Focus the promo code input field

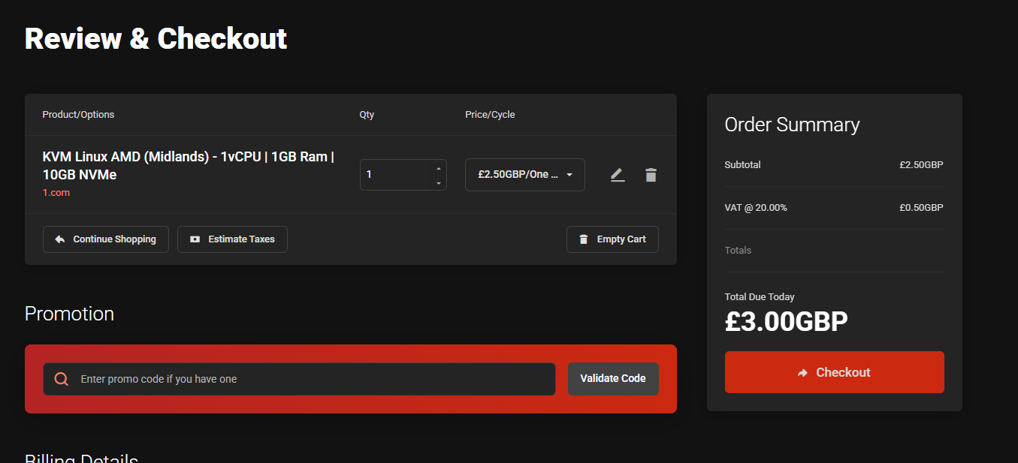click(x=299, y=379)
